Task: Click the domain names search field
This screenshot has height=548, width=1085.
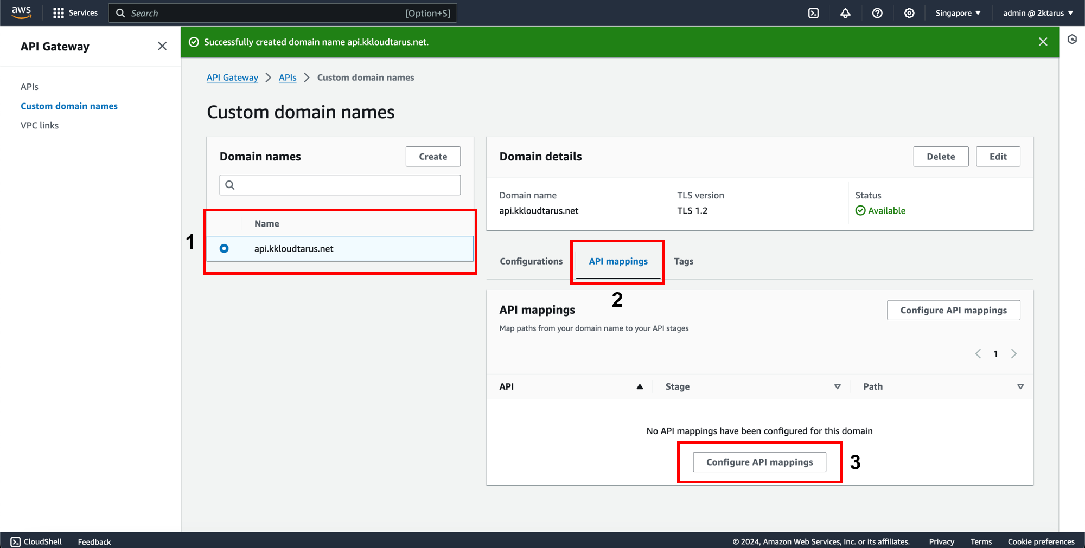Action: tap(340, 185)
